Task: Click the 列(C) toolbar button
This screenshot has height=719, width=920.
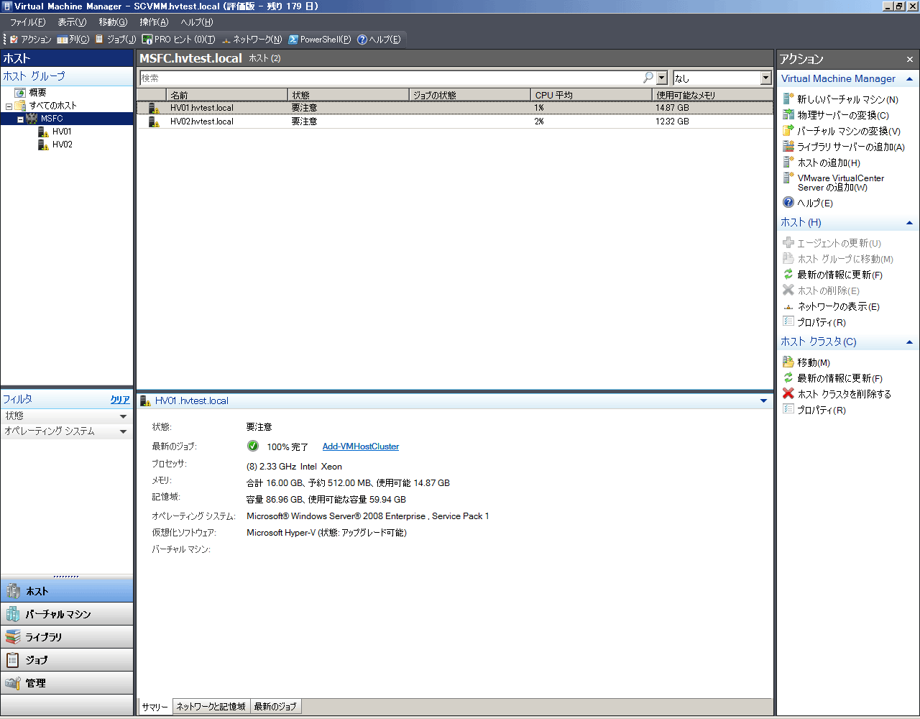Action: coord(73,40)
